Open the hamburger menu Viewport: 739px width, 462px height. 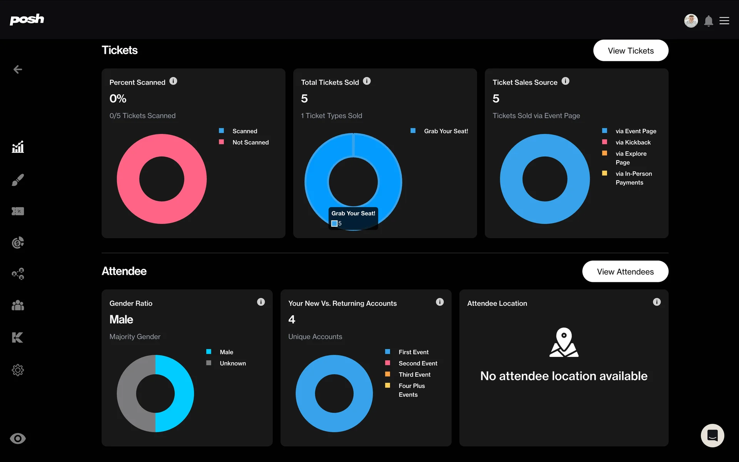click(x=724, y=21)
